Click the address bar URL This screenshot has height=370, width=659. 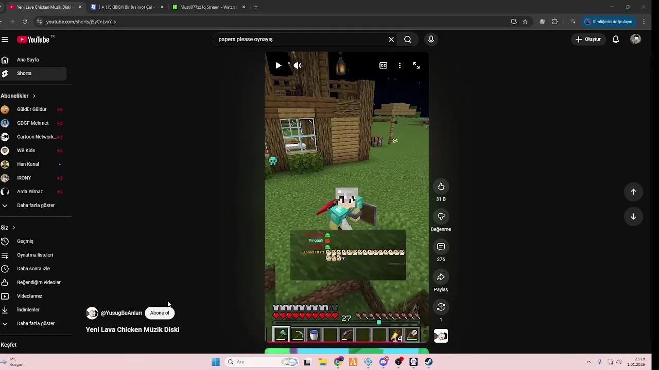point(81,22)
